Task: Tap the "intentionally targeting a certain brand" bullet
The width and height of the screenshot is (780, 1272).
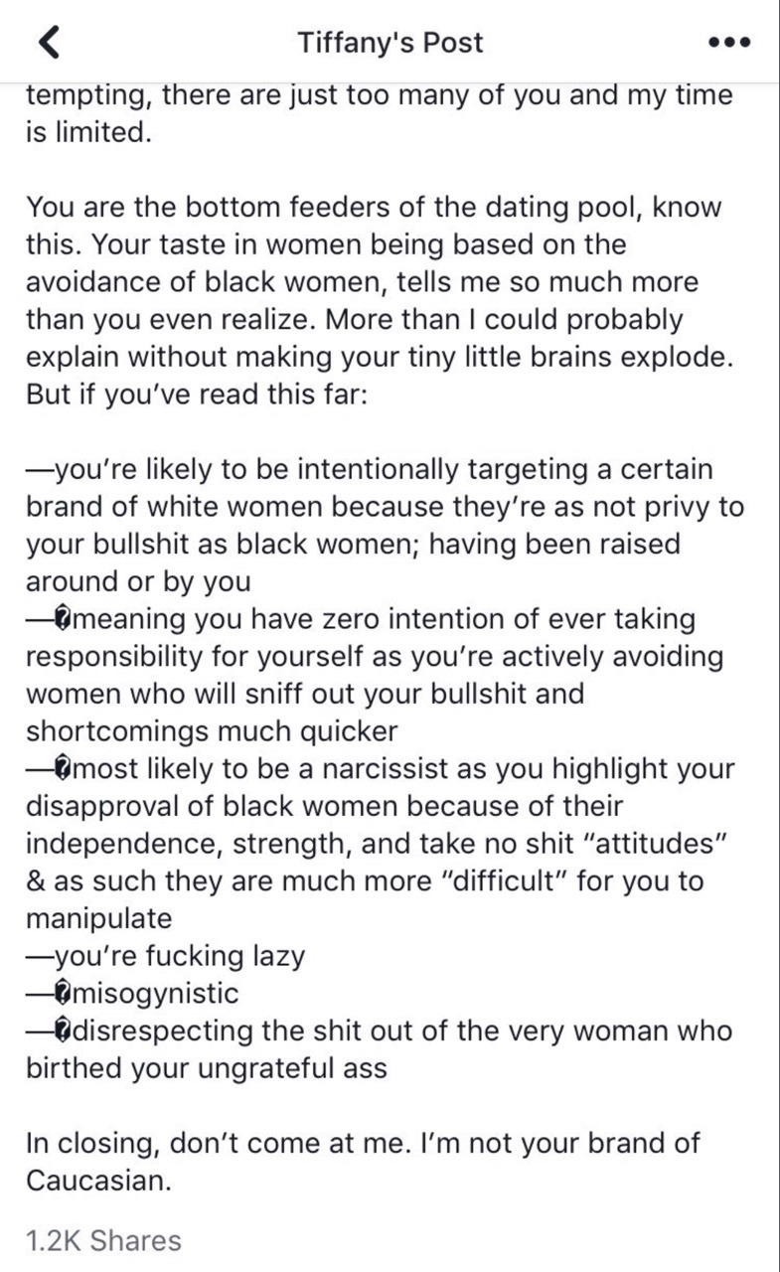Action: tap(383, 469)
